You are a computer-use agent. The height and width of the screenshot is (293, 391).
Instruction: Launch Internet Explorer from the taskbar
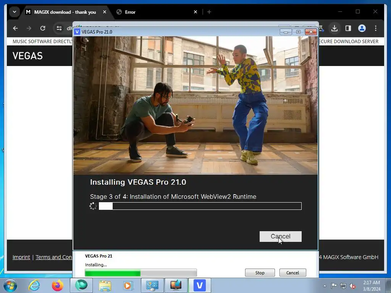coord(34,285)
